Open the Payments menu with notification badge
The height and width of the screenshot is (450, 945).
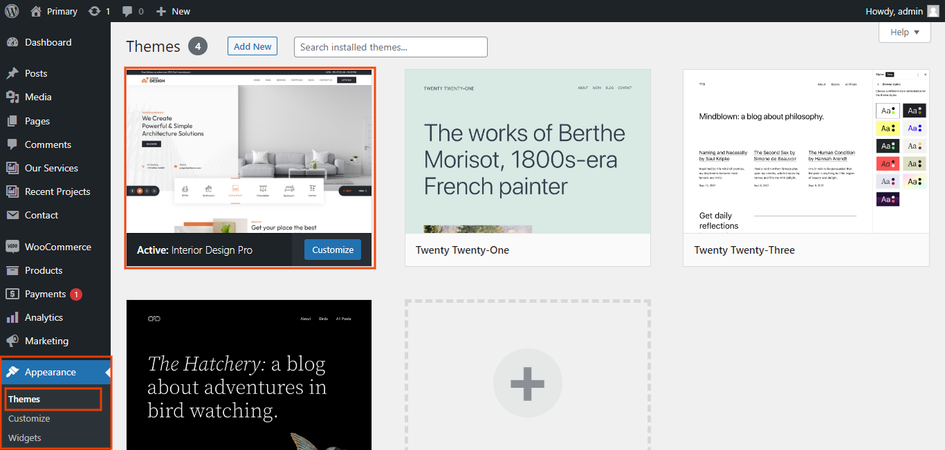pyautogui.click(x=46, y=294)
